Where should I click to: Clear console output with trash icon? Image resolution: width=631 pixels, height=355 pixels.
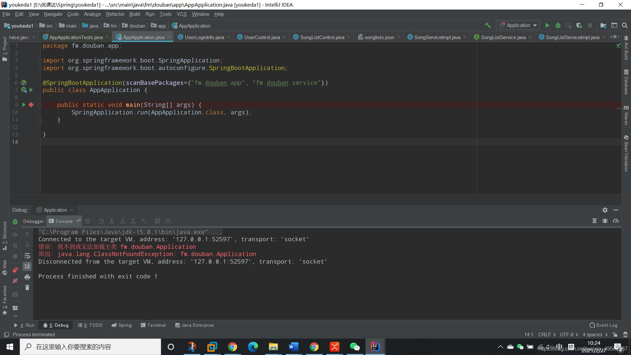click(x=27, y=287)
